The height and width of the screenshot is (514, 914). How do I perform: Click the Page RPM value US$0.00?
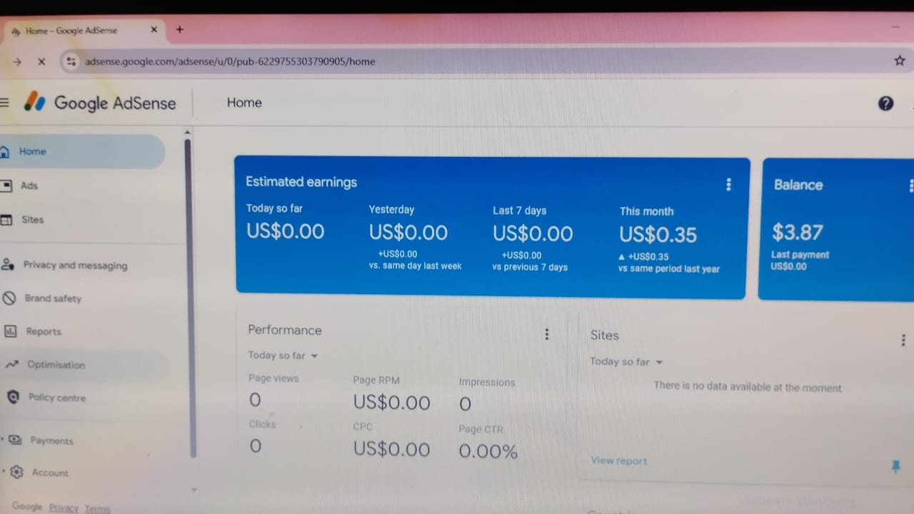click(x=391, y=403)
